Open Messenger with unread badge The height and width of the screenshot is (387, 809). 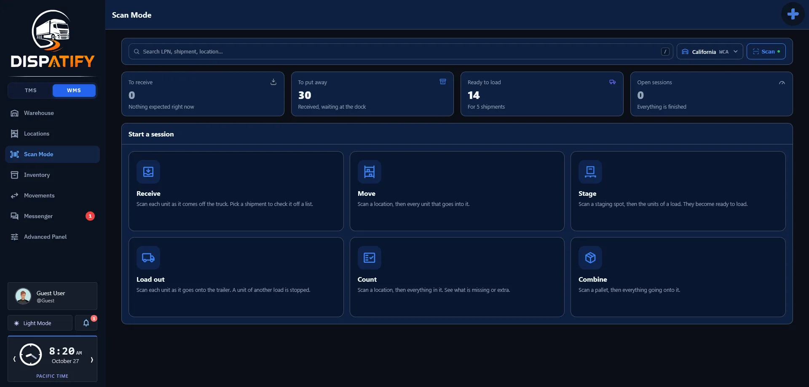click(x=52, y=216)
